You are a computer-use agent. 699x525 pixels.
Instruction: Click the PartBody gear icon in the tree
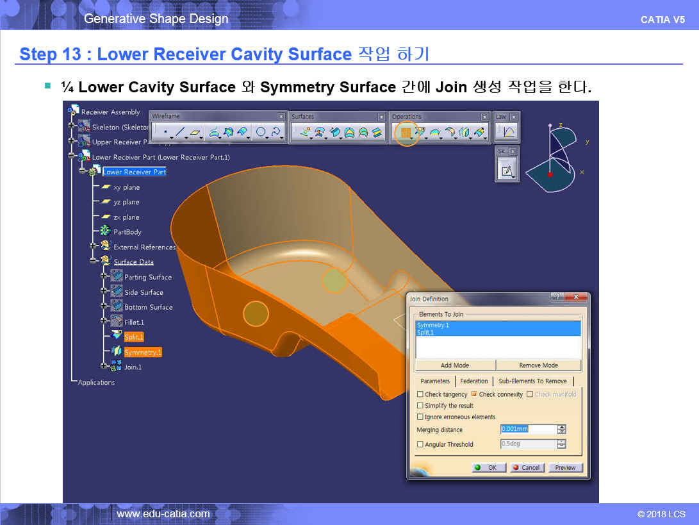click(x=106, y=231)
